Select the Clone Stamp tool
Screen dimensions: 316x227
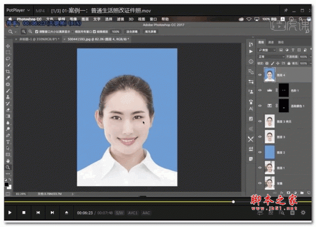tap(8, 97)
